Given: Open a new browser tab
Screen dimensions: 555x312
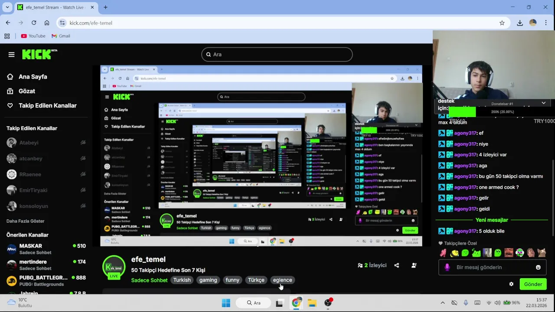Looking at the screenshot, I should tap(105, 7).
